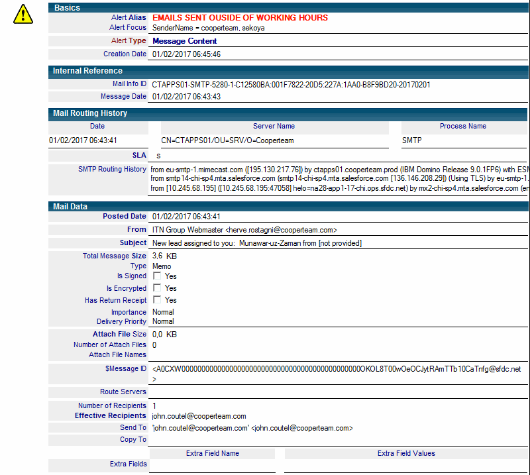The width and height of the screenshot is (530, 475).
Task: Click Total Message Size value 3,6 KB
Action: point(164,256)
